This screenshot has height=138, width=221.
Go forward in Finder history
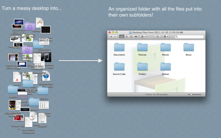pos(115,37)
